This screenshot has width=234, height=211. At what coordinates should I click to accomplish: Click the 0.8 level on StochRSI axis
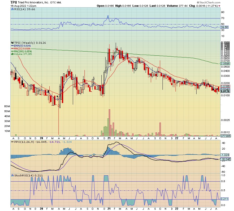(x=223, y=181)
